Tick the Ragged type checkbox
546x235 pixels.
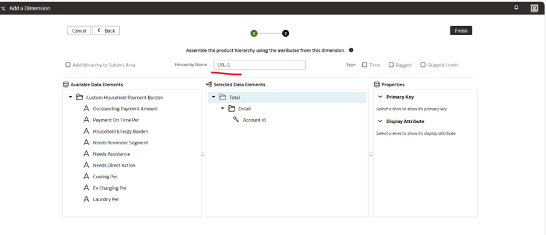[391, 65]
